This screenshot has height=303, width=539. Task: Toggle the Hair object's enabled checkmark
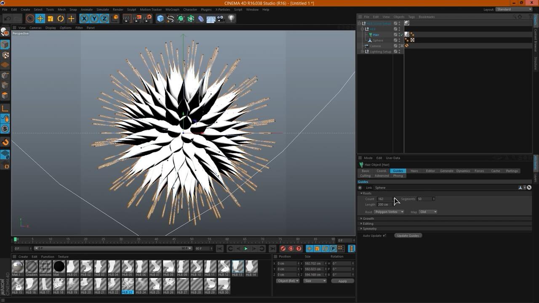401,35
